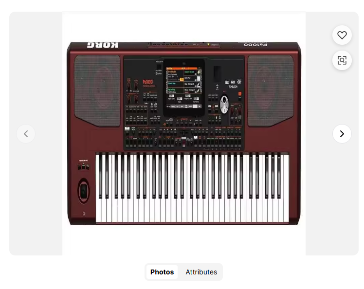Screen dimensions: 364x289
Task: Click the left speaker grille on the keyboard
Action: [97, 90]
